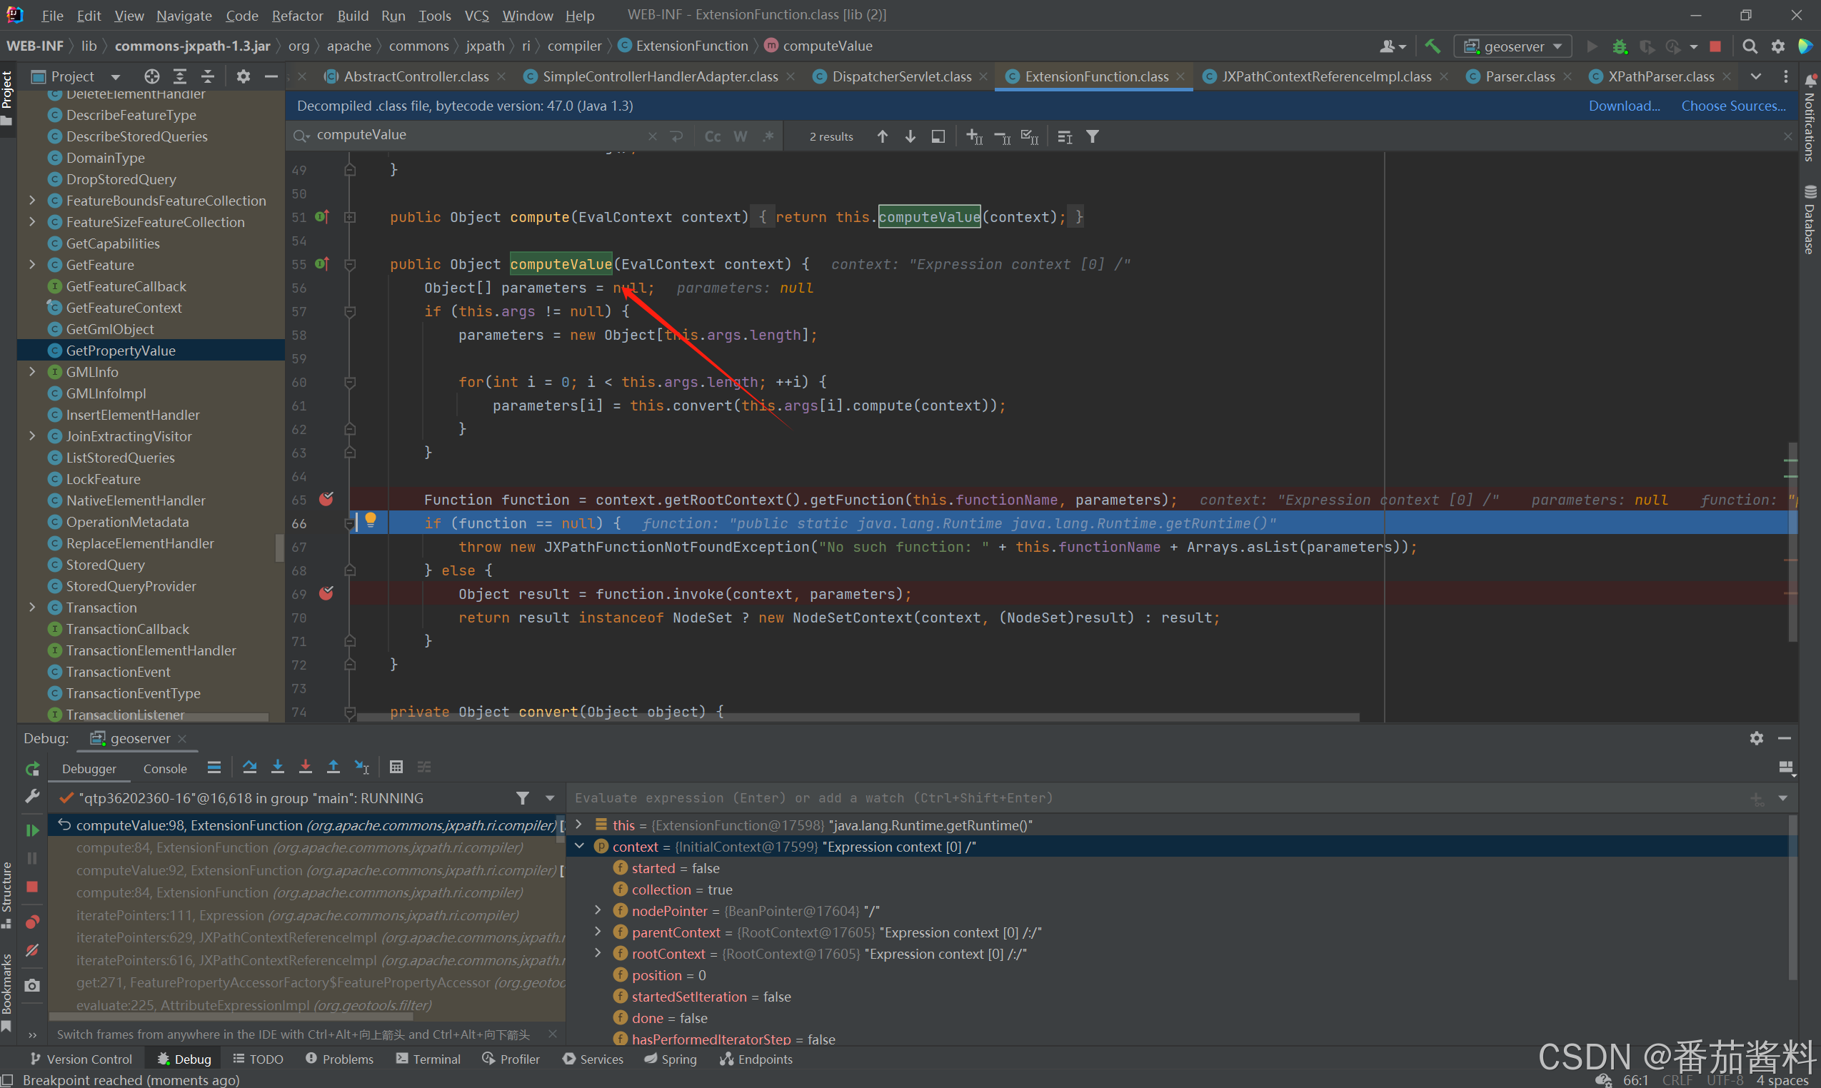Image resolution: width=1821 pixels, height=1088 pixels.
Task: Open the Terminal tool window
Action: (428, 1059)
